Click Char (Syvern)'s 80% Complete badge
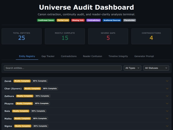This screenshot has height=130, width=173. (x=50, y=89)
